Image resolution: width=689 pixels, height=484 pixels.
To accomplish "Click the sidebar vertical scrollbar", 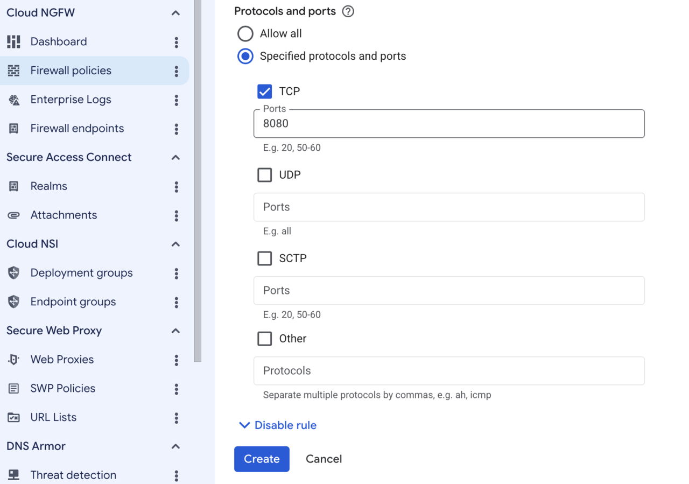I will [x=198, y=181].
